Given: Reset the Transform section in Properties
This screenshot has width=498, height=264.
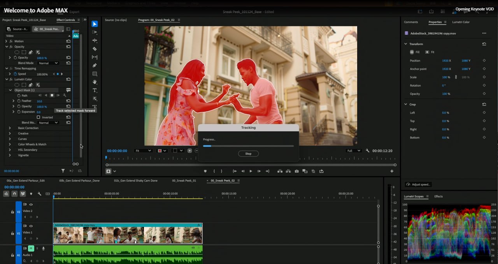Looking at the screenshot, I should [x=484, y=44].
